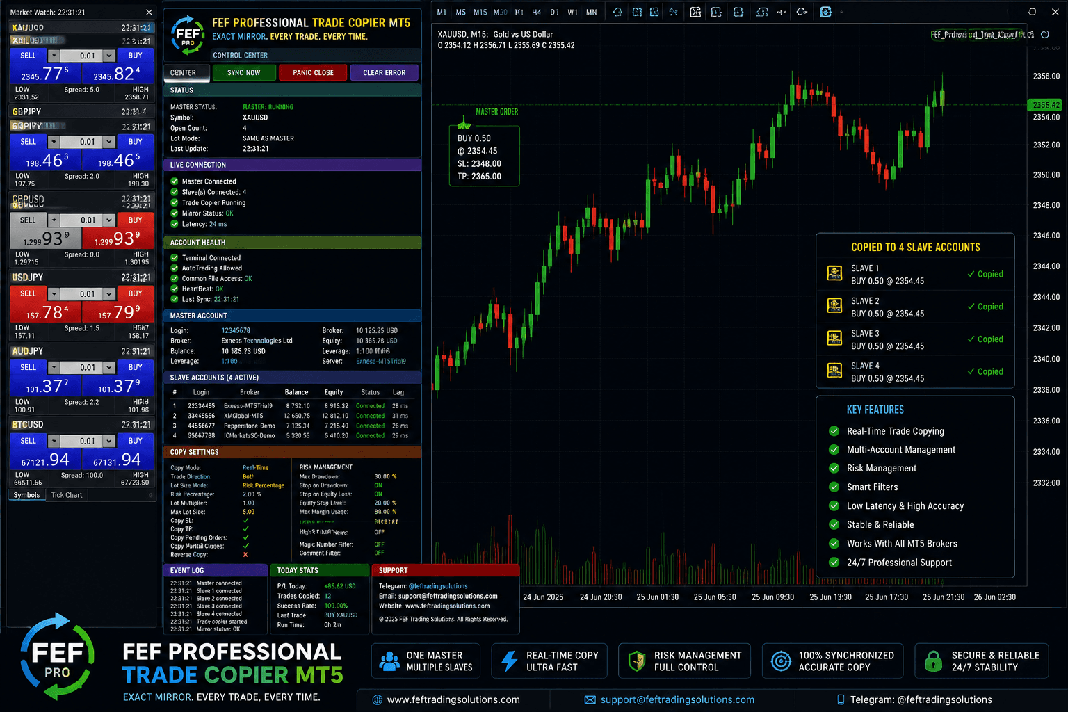The width and height of the screenshot is (1068, 712).
Task: Select slave row 44556677 Pepperstone-Demo
Action: (291, 426)
